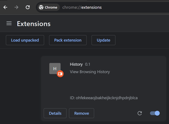Reload the History extension with its refresh icon

click(140, 113)
